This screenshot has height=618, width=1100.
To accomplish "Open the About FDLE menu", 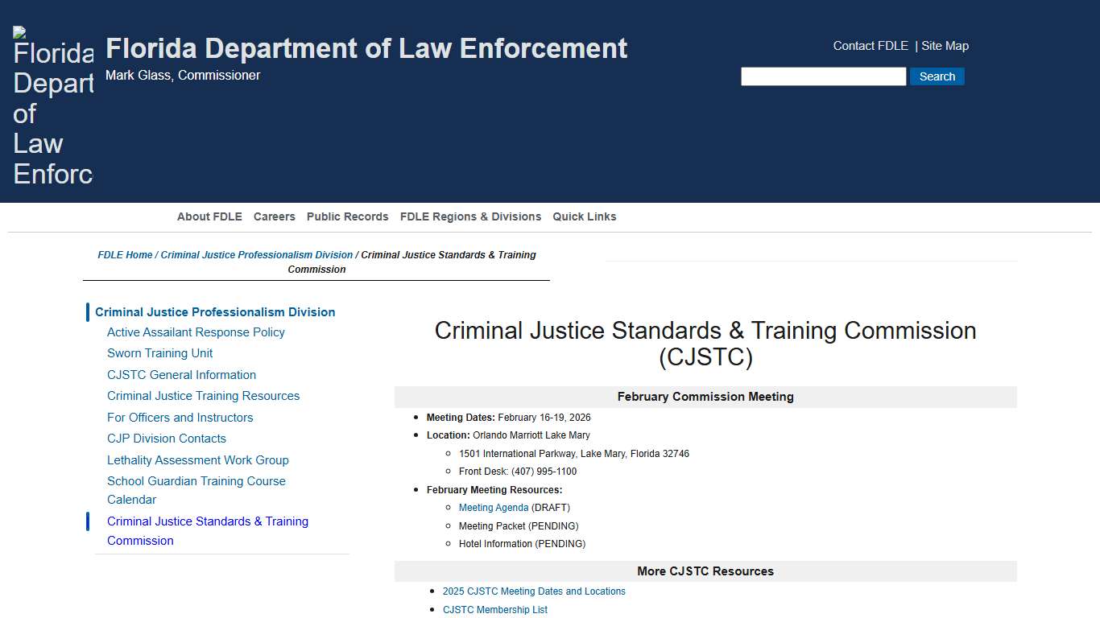I will pyautogui.click(x=209, y=216).
